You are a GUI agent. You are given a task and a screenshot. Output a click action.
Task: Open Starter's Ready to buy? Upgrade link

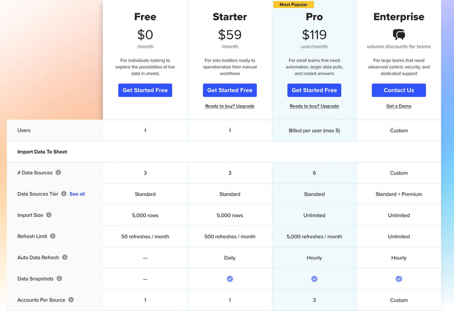pyautogui.click(x=230, y=106)
